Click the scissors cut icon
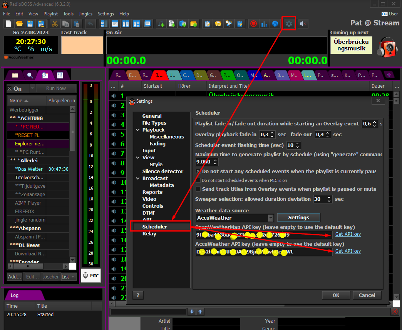The width and height of the screenshot is (402, 330). [x=55, y=23]
